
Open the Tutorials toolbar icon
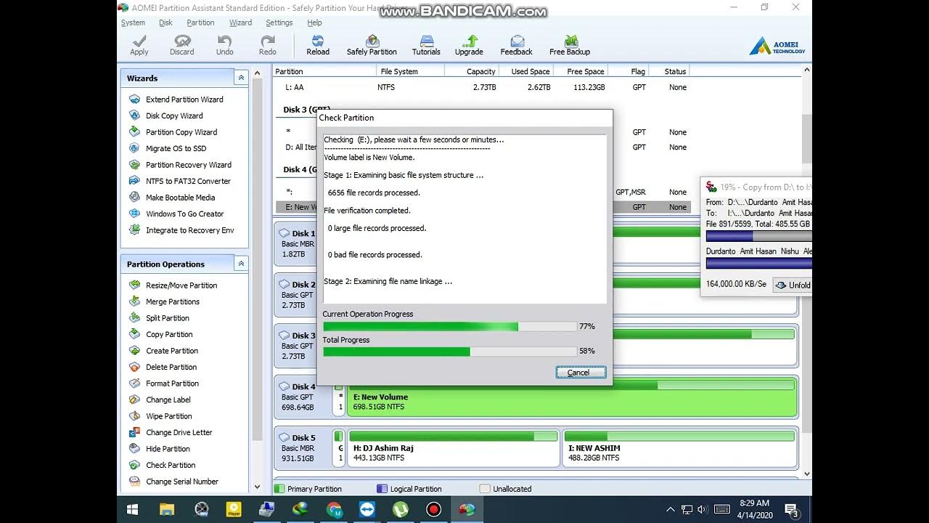(x=426, y=45)
